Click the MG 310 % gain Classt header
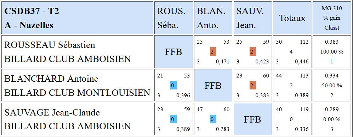353x137 pixels. click(332, 18)
